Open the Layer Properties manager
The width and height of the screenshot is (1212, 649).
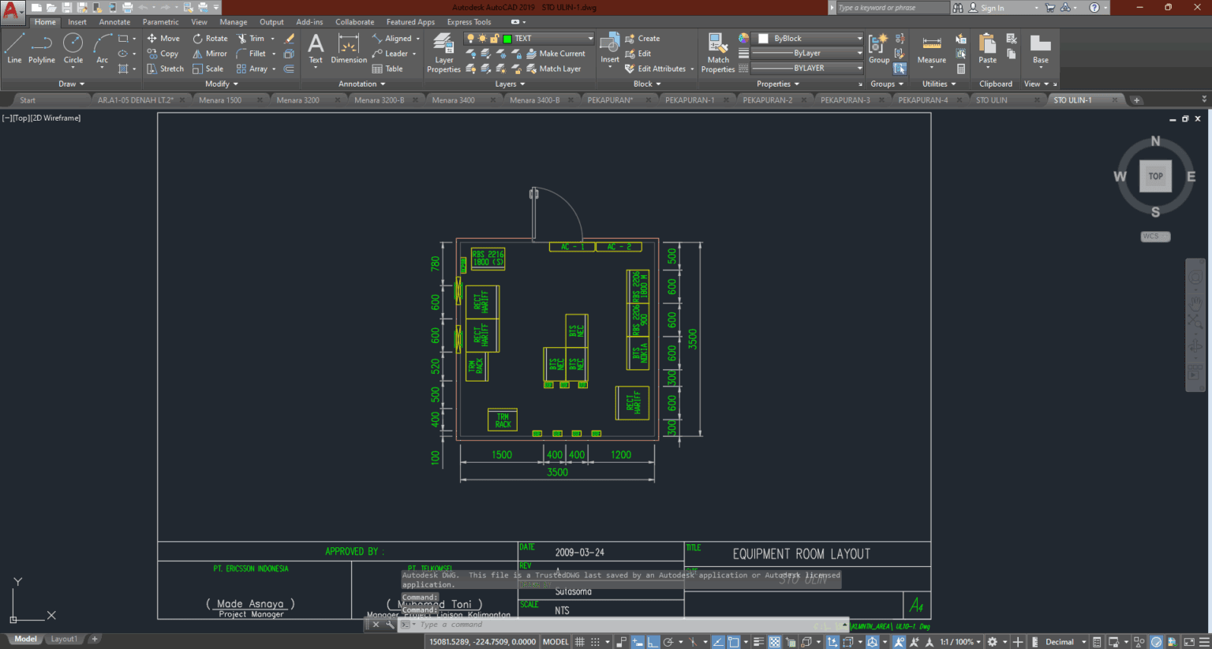click(x=443, y=49)
